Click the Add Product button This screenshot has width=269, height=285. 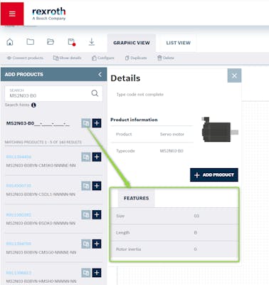pyautogui.click(x=214, y=175)
